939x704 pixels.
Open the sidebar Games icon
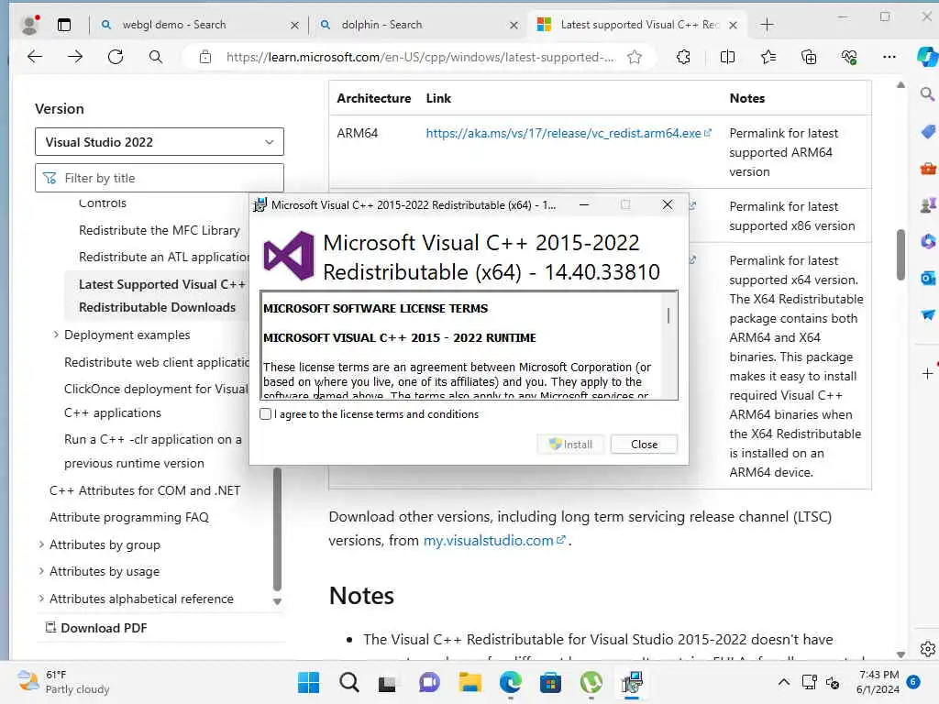click(x=928, y=205)
